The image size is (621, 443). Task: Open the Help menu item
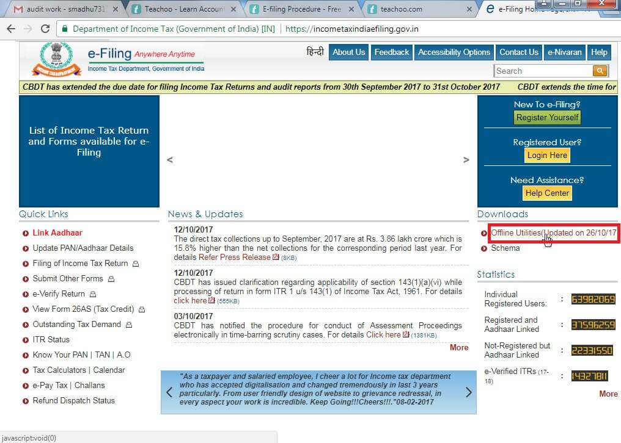tap(599, 52)
